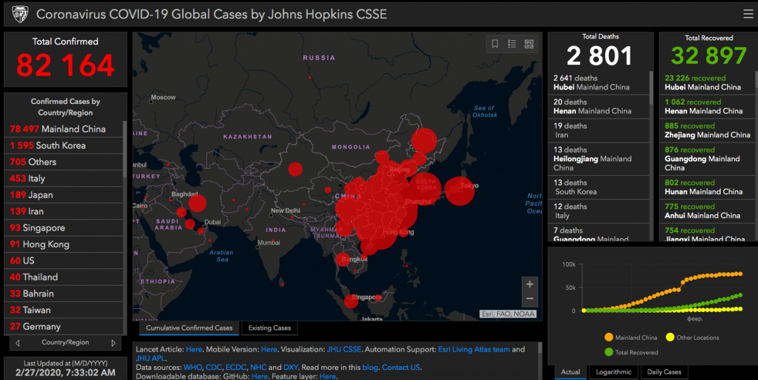The width and height of the screenshot is (758, 380).
Task: Open the JHU CSSE visualization link
Action: click(x=344, y=349)
